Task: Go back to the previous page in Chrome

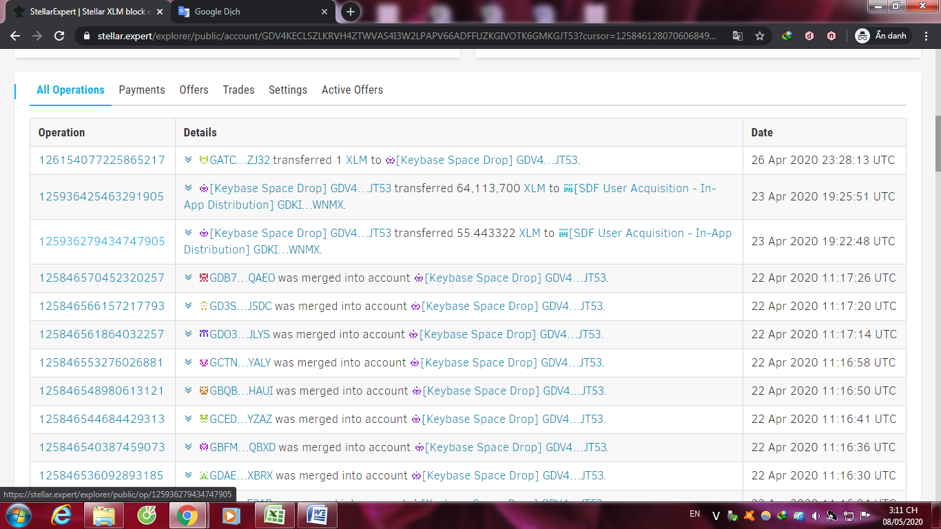Action: (16, 36)
